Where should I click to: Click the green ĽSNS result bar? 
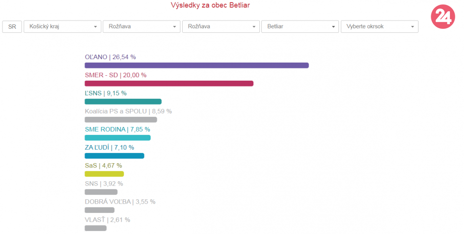click(x=123, y=102)
